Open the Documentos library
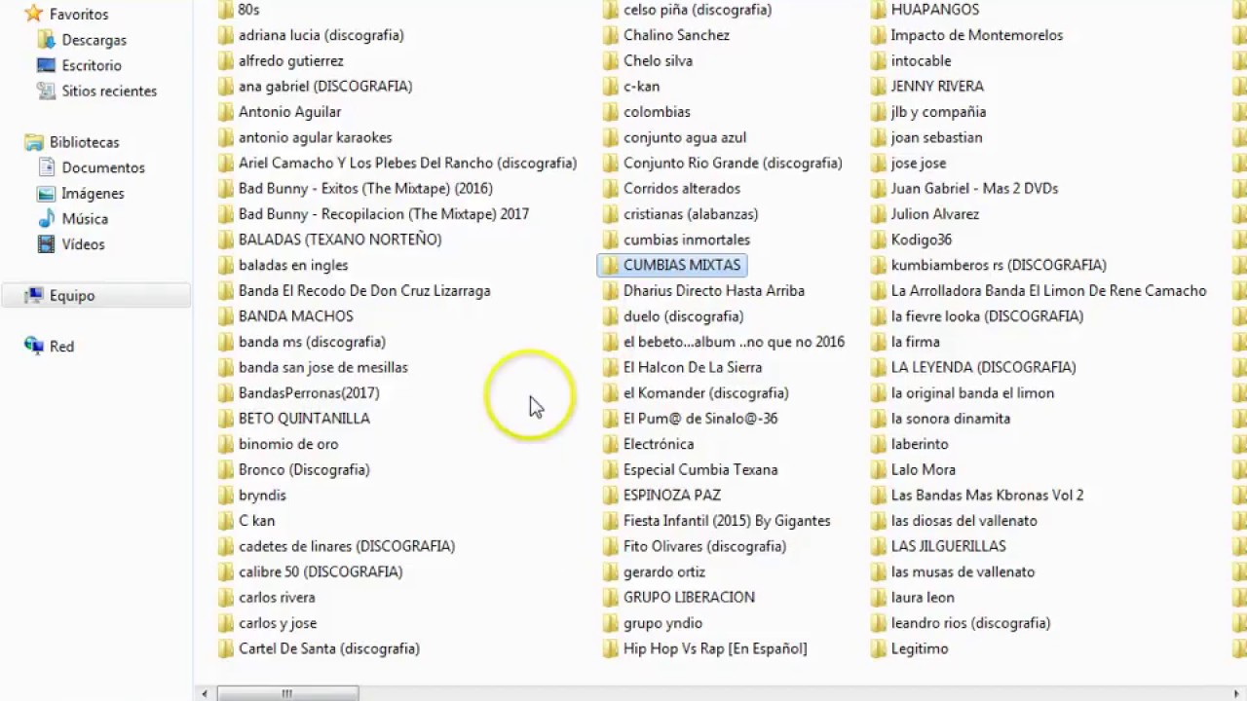Screen dimensions: 1247x701 coord(103,167)
